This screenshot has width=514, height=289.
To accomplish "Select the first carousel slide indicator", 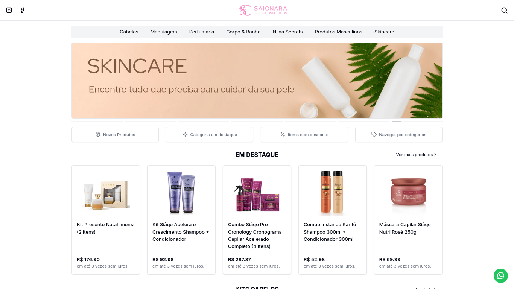I will [x=97, y=122].
